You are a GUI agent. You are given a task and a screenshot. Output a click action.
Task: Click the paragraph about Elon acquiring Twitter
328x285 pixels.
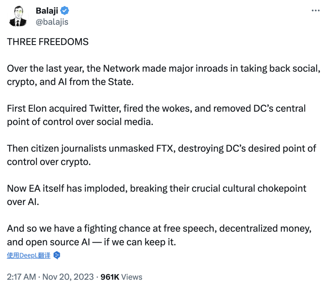click(156, 115)
